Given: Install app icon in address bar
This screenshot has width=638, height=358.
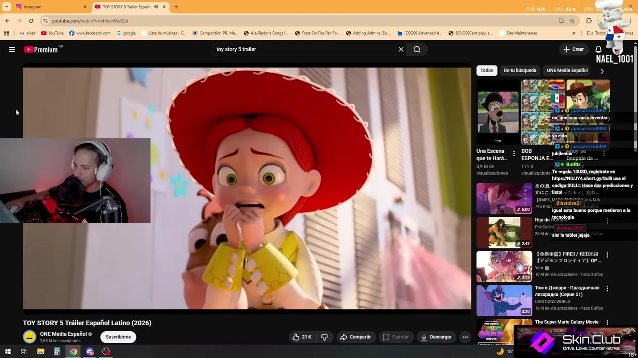Looking at the screenshot, I should (561, 21).
